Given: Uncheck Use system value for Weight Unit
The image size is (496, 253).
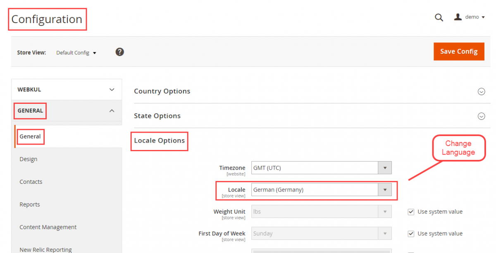Looking at the screenshot, I should point(411,211).
